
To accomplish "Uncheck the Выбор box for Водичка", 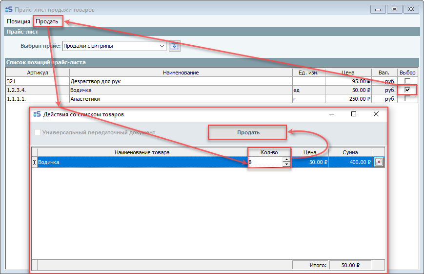I will 407,90.
